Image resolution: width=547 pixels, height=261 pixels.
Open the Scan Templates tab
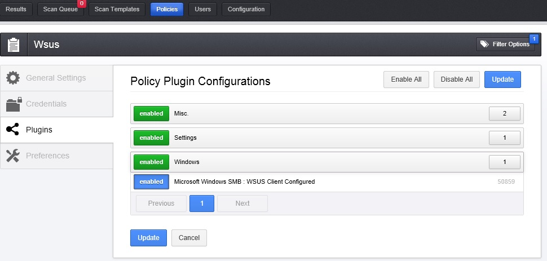click(x=117, y=9)
